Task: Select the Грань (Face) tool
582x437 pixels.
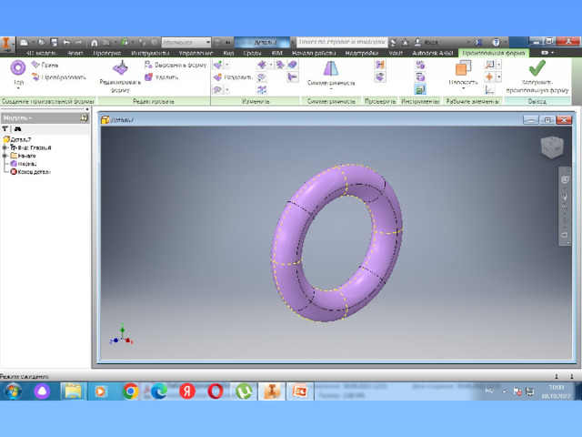Action: pos(45,66)
